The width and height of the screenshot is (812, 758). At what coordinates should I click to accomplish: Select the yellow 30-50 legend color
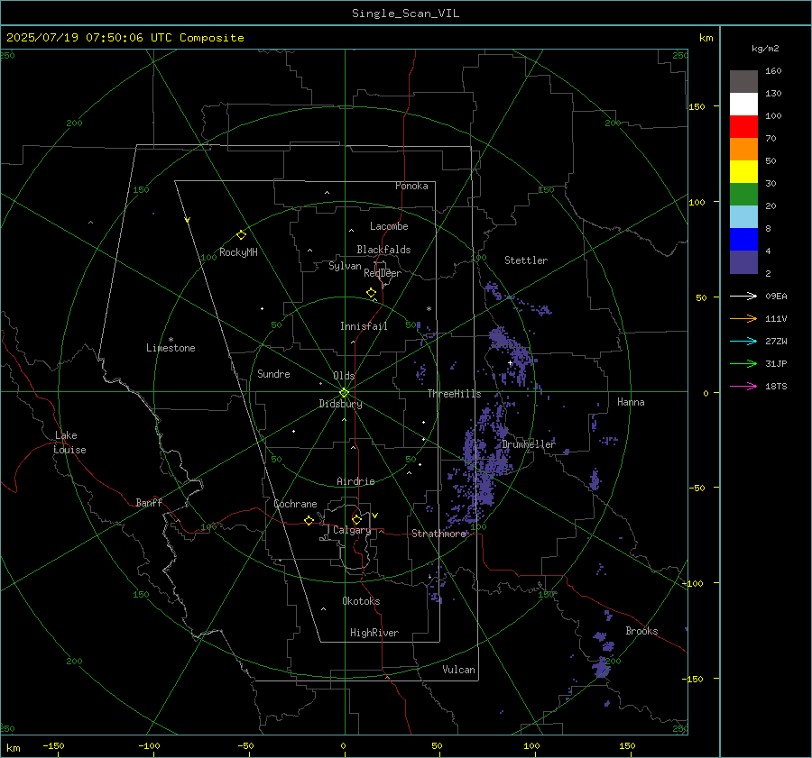coord(743,172)
